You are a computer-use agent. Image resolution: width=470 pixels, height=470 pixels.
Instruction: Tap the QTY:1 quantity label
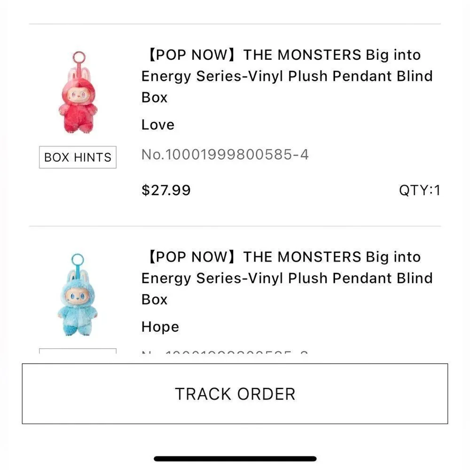click(x=419, y=190)
